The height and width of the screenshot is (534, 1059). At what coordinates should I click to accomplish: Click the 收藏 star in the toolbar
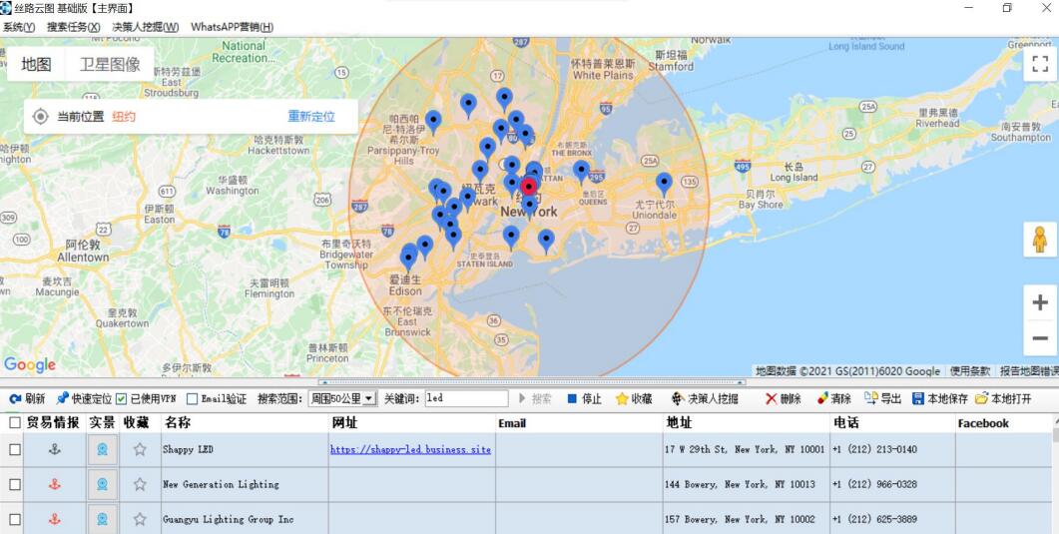pos(622,399)
